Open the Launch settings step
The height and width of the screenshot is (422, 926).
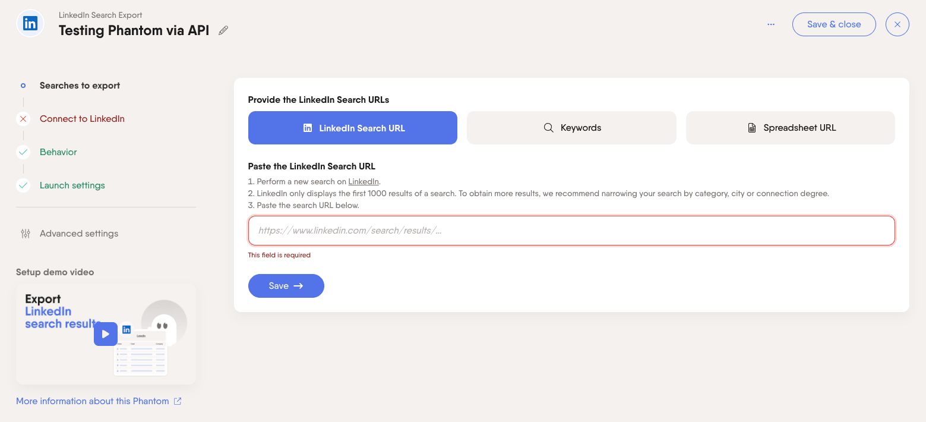(x=72, y=185)
